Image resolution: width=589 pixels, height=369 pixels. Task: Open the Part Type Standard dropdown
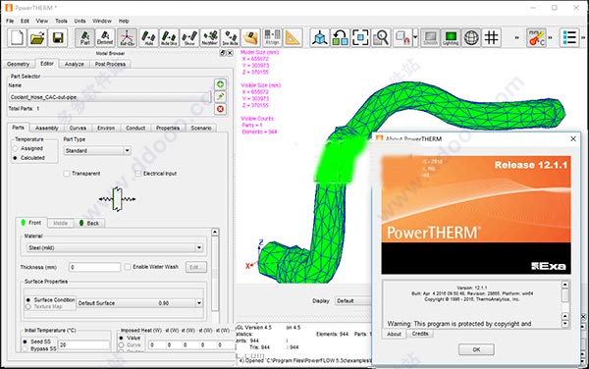(x=97, y=150)
